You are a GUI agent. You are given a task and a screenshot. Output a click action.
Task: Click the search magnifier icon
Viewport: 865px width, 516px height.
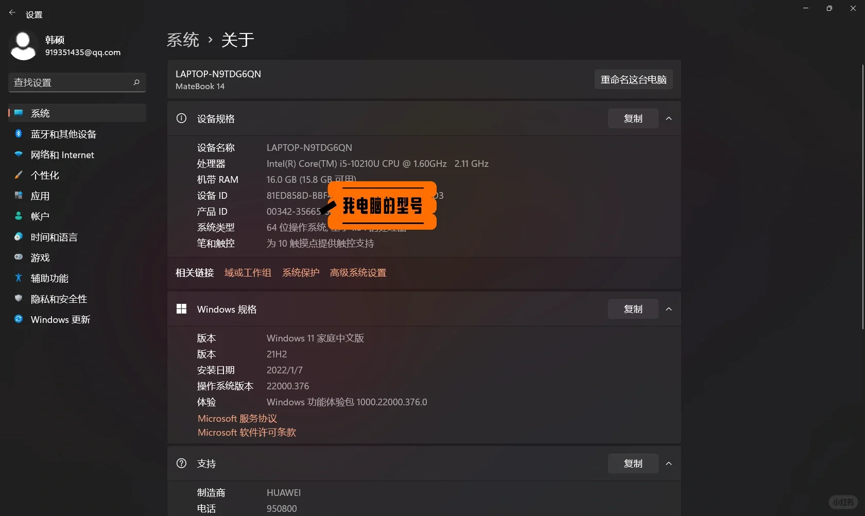[x=136, y=82]
